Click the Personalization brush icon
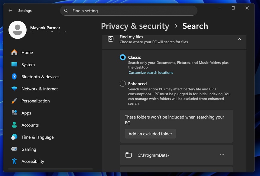Image resolution: width=260 pixels, height=176 pixels. 15,101
